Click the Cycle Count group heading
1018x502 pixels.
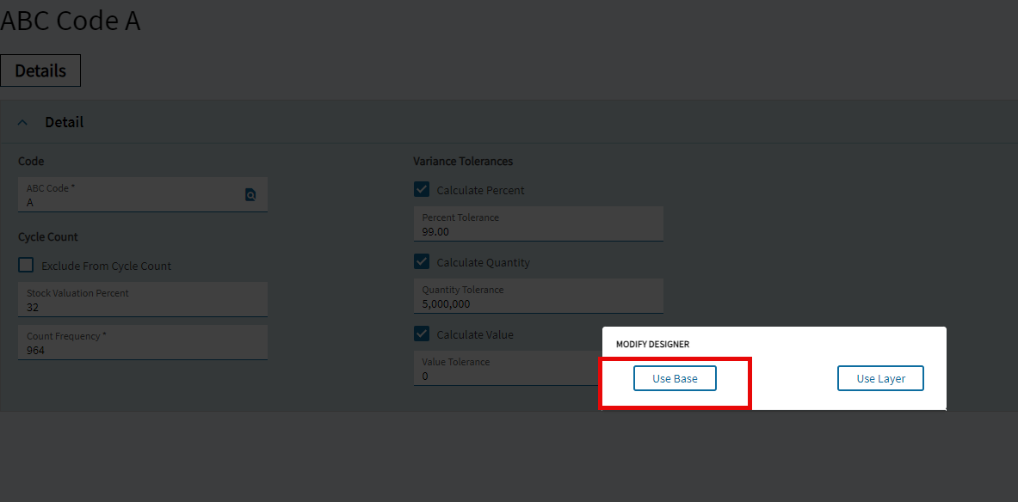pos(48,236)
